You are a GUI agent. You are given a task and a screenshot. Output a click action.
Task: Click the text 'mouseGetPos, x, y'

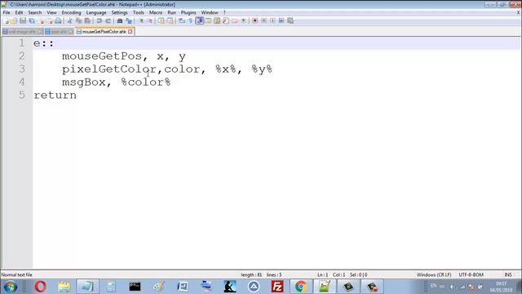coord(123,56)
